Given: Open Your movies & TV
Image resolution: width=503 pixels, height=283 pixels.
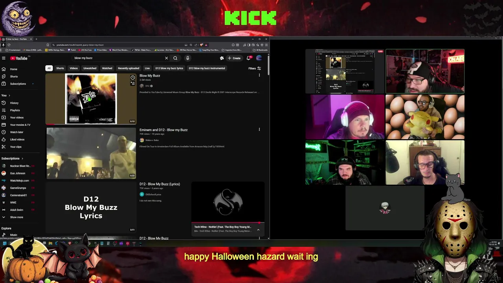Looking at the screenshot, I should (20, 125).
